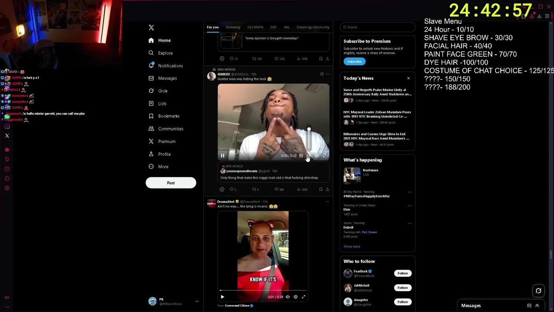Unmute the DramaAlert video
Viewport: 554px width, 312px height.
[x=288, y=297]
